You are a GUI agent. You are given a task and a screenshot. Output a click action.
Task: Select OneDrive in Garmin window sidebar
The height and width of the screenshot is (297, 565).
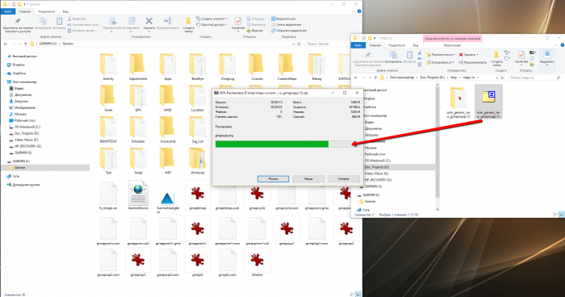tap(19, 73)
